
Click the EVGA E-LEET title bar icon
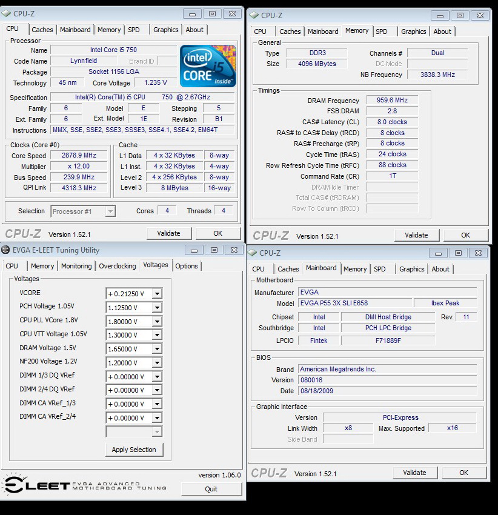5,250
